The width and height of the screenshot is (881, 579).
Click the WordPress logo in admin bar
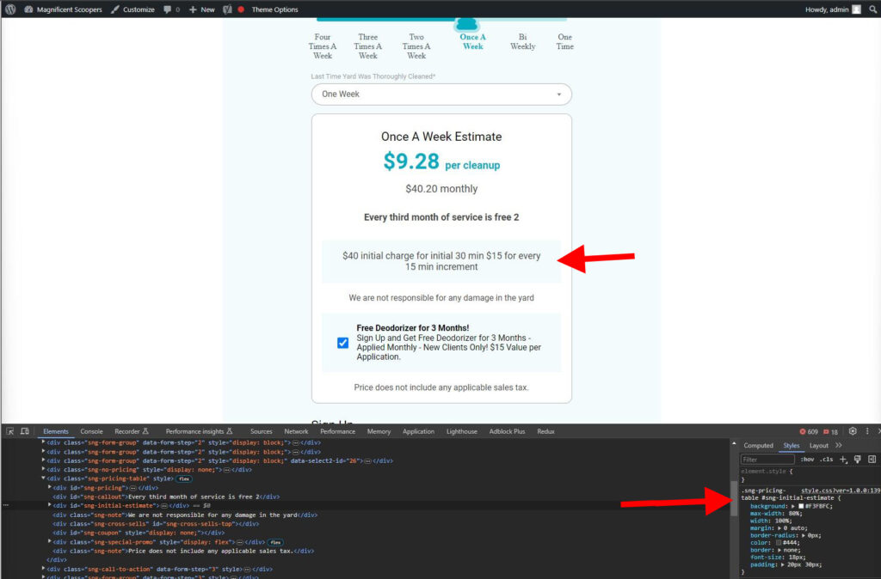click(10, 9)
